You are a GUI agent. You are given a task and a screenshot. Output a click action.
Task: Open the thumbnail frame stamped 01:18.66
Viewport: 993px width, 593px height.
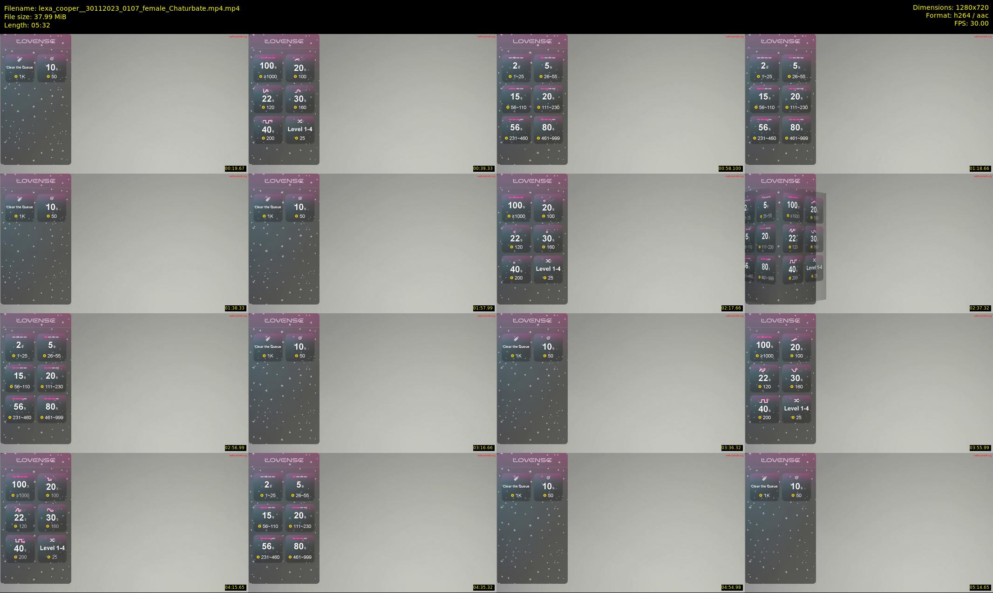[x=869, y=103]
